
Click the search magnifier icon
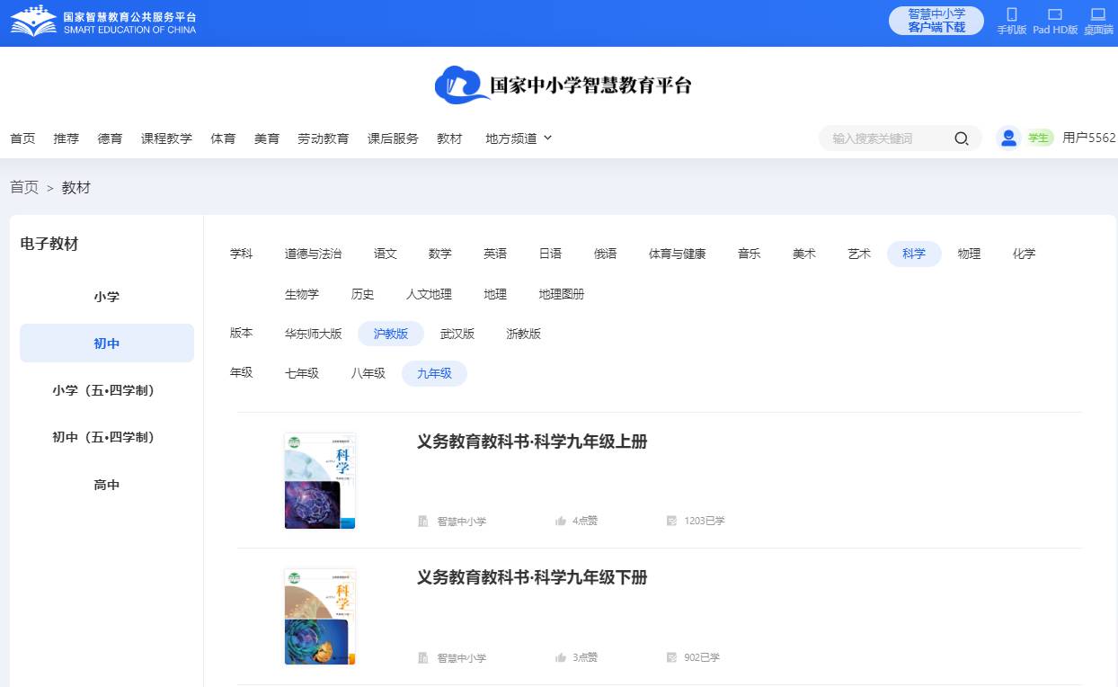pos(961,138)
